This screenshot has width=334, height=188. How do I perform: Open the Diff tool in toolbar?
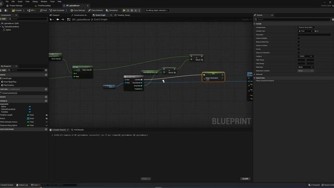tap(31, 10)
